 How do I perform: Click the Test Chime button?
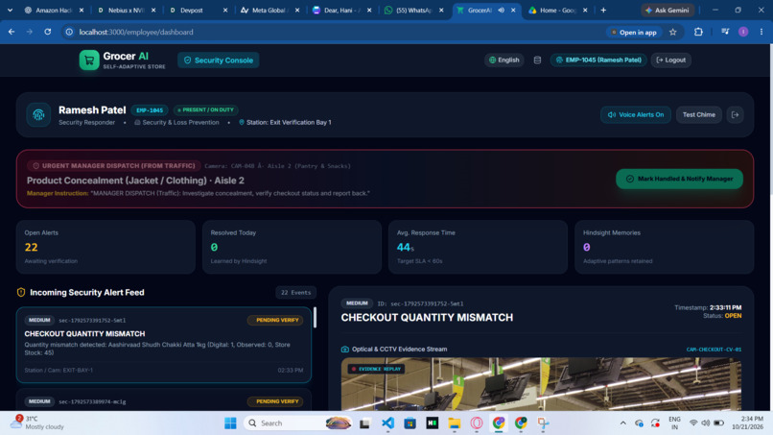[698, 114]
